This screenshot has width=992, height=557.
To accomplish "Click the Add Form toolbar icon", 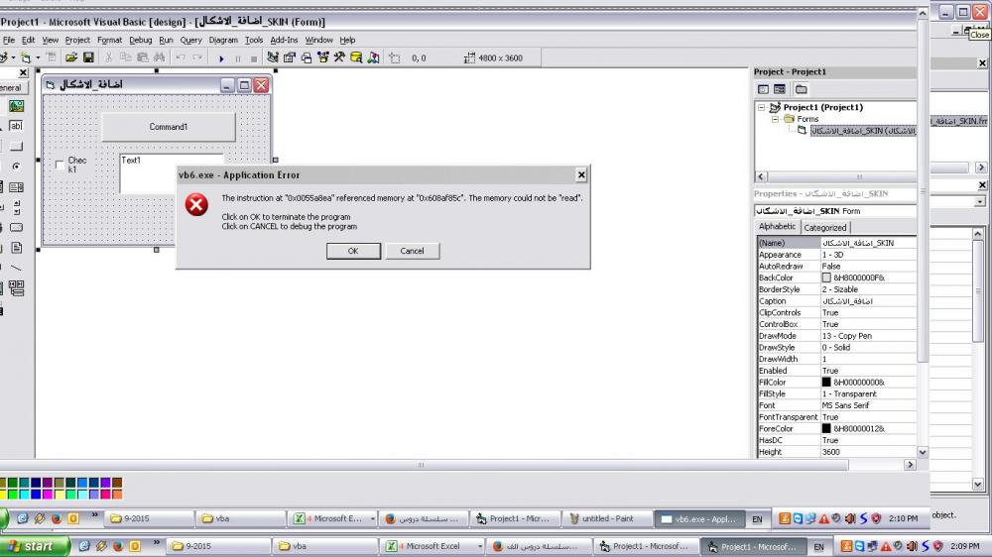I will 24,57.
